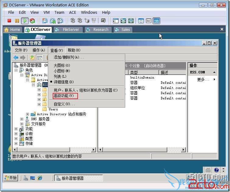Expand the 功能 tree node
Image resolution: width=230 pixels, height=192 pixels.
point(16,129)
